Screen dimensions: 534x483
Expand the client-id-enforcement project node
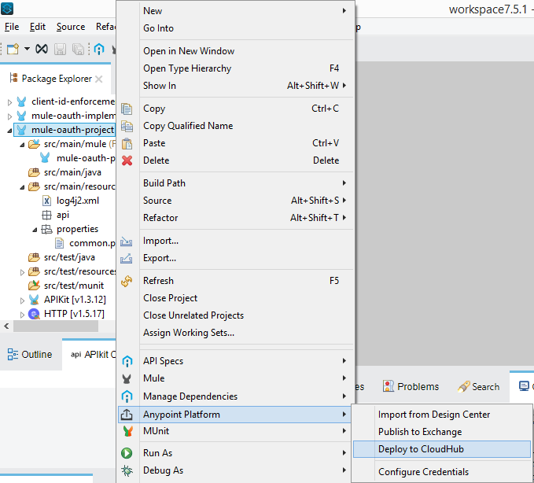tap(9, 102)
